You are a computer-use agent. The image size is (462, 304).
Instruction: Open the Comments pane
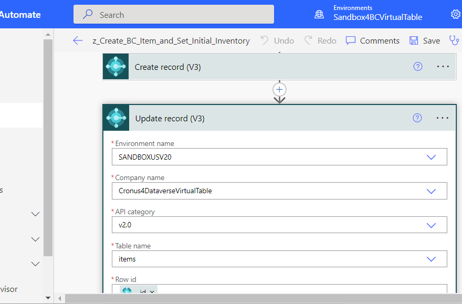coord(372,40)
